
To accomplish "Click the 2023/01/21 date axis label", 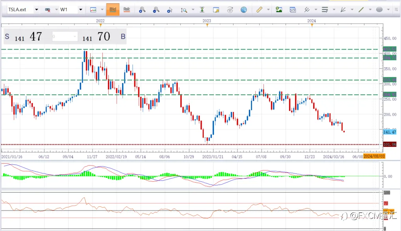I will pos(213,157).
